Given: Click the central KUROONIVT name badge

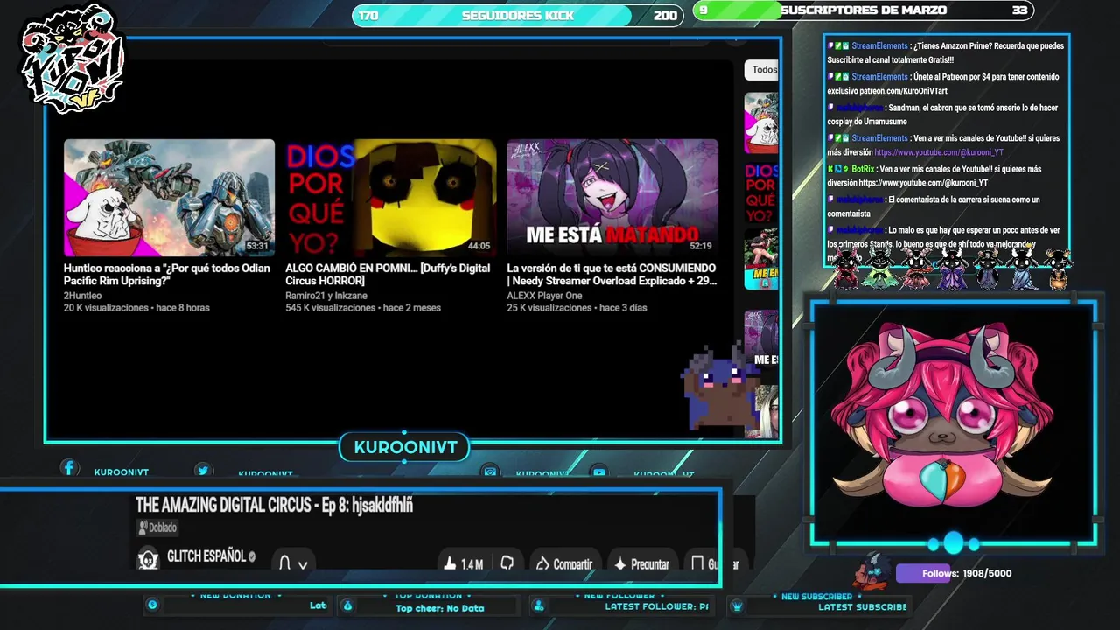Looking at the screenshot, I should pyautogui.click(x=405, y=447).
